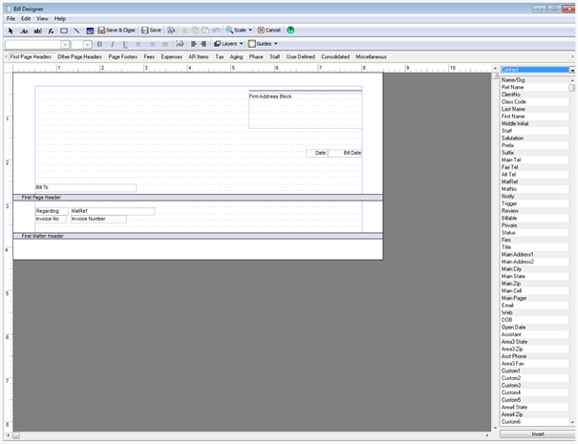Open the Help menu
Screen dimensions: 578x444
click(x=60, y=18)
